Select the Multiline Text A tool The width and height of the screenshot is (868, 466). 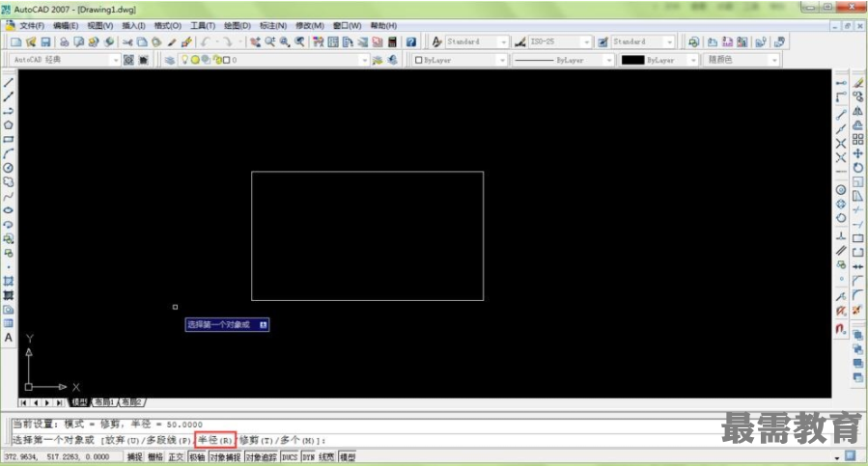(x=9, y=338)
